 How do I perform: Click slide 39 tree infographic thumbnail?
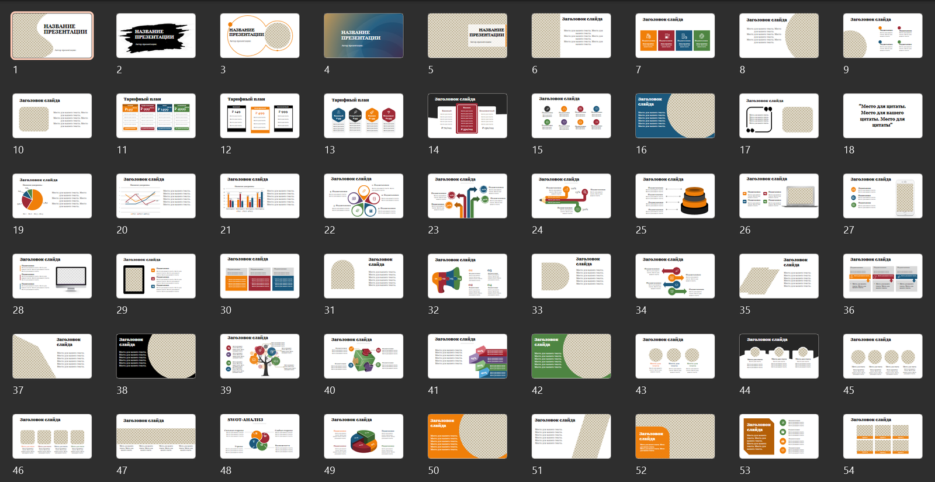tap(259, 356)
